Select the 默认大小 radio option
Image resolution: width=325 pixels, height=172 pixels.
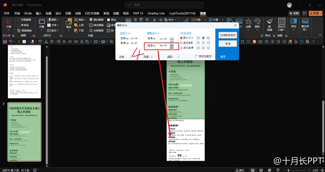pos(181,38)
